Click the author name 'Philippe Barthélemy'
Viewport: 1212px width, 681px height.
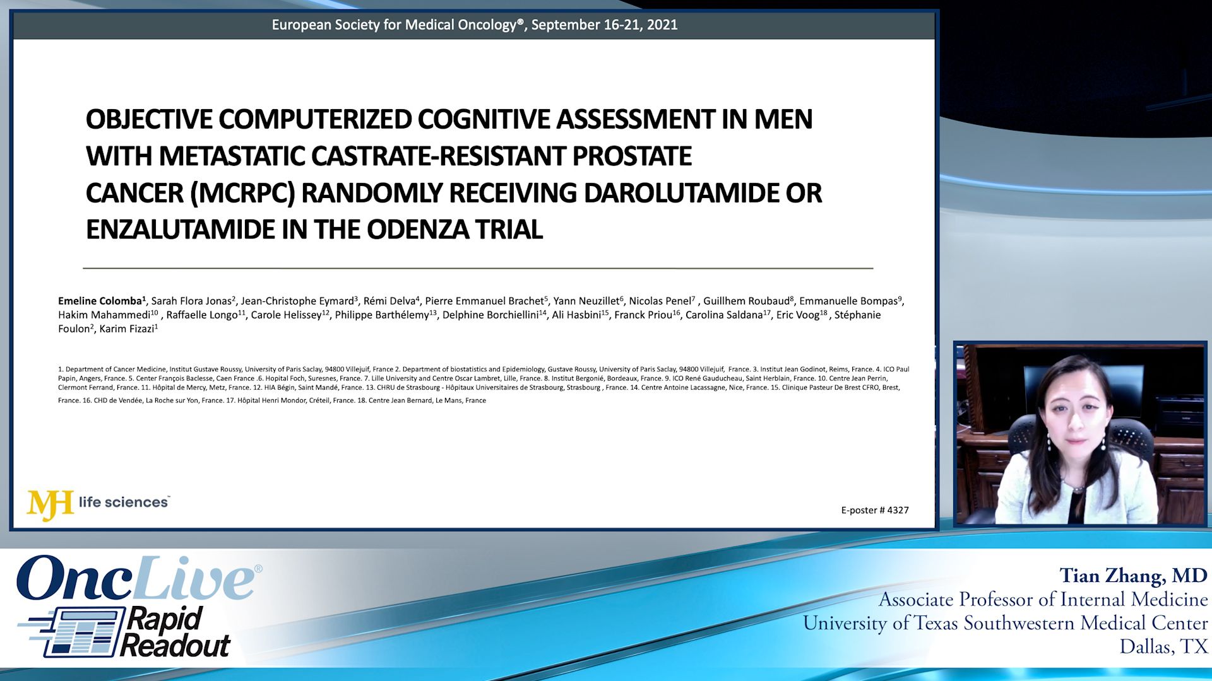click(382, 315)
